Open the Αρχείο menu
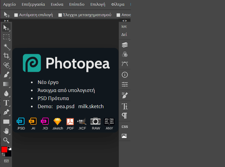Image resolution: width=225 pixels, height=167 pixels. [x=10, y=4]
